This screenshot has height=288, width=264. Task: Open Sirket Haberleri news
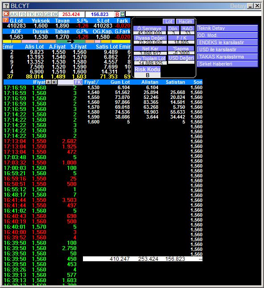coord(227,64)
